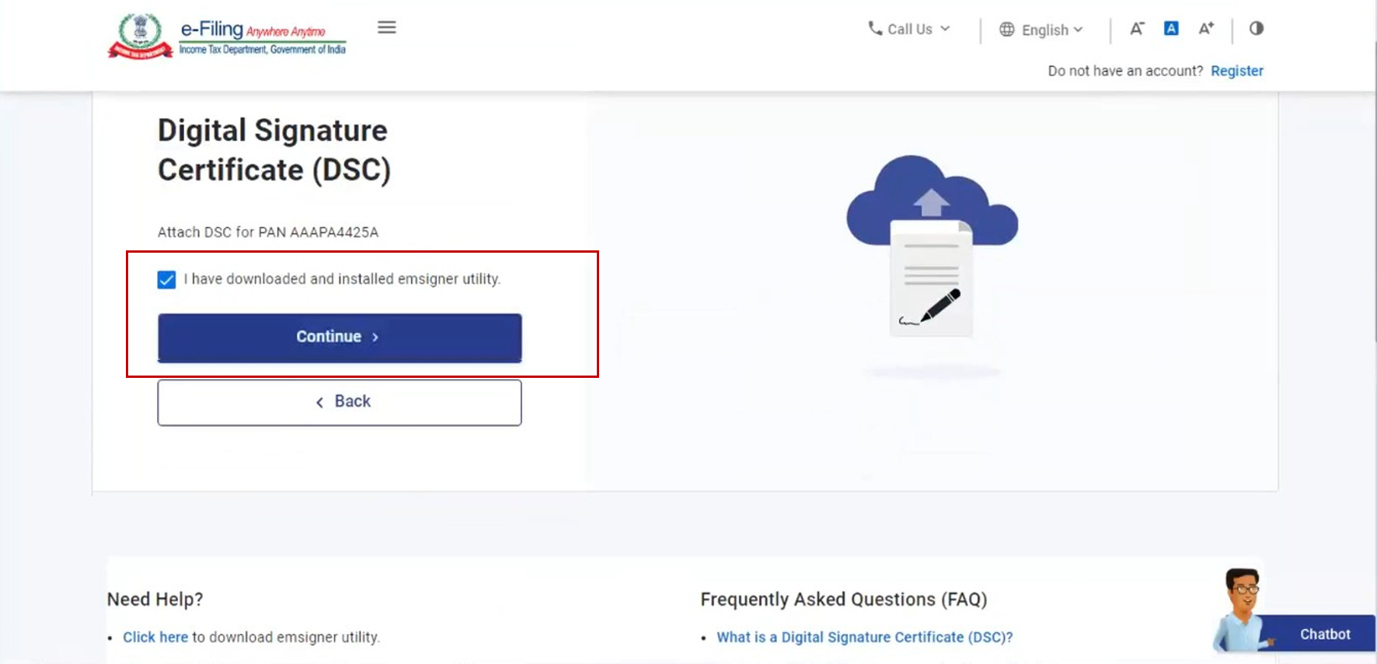Open the English language dropdown
The width and height of the screenshot is (1377, 664).
tap(1044, 30)
